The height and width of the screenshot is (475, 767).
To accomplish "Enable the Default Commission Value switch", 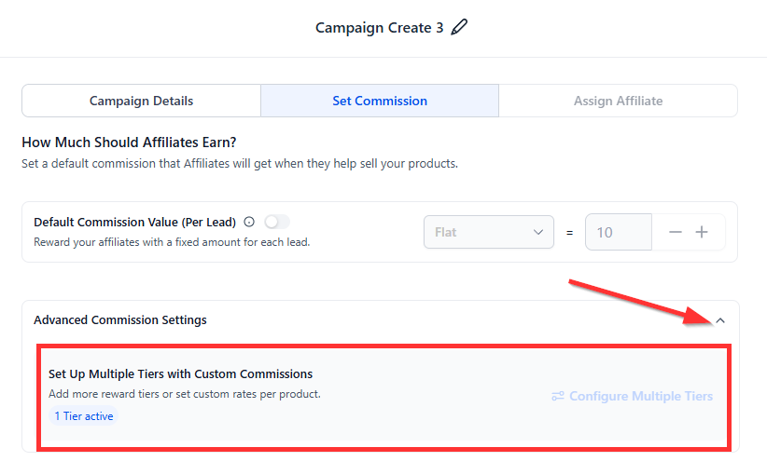I will [x=277, y=222].
